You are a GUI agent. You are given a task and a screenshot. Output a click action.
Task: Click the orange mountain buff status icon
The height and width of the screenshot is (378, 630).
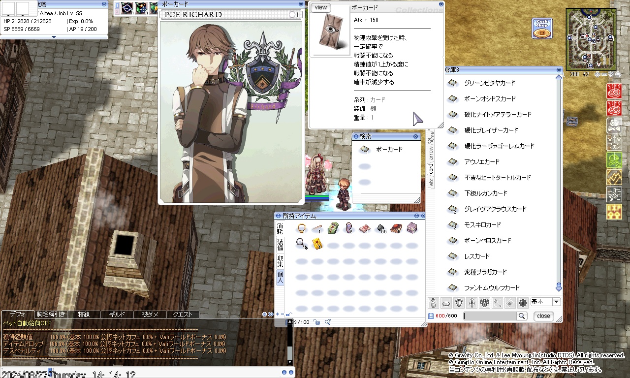614,177
